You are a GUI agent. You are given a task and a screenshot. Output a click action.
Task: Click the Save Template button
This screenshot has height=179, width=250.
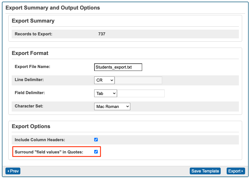pyautogui.click(x=205, y=171)
